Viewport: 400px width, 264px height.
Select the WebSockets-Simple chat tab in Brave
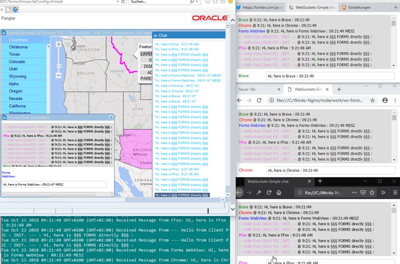[312, 7]
